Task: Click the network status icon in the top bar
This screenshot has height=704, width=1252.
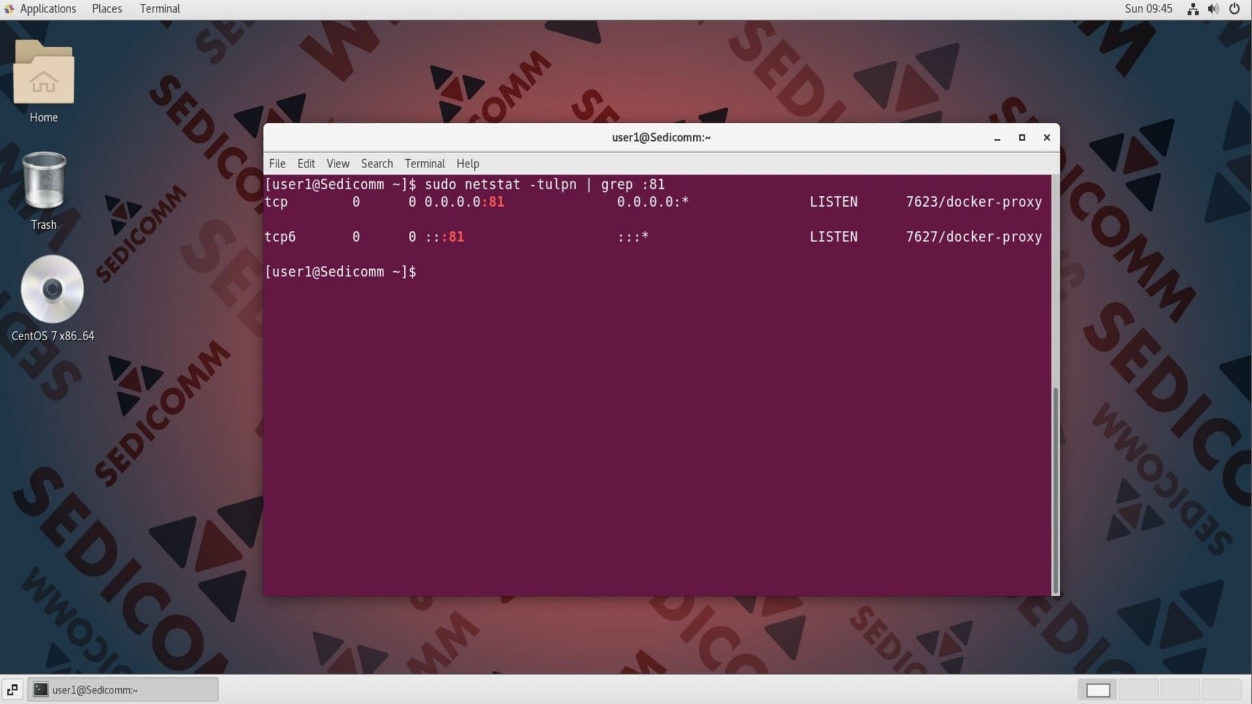Action: point(1192,8)
